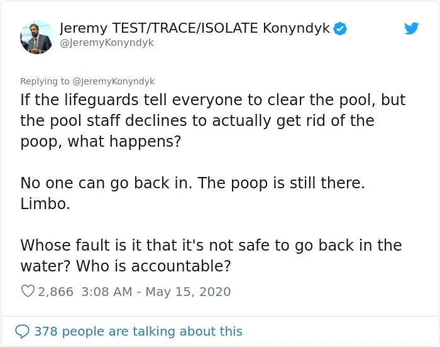Click the May 15, 2020 date
The width and height of the screenshot is (440, 347).
(x=188, y=292)
